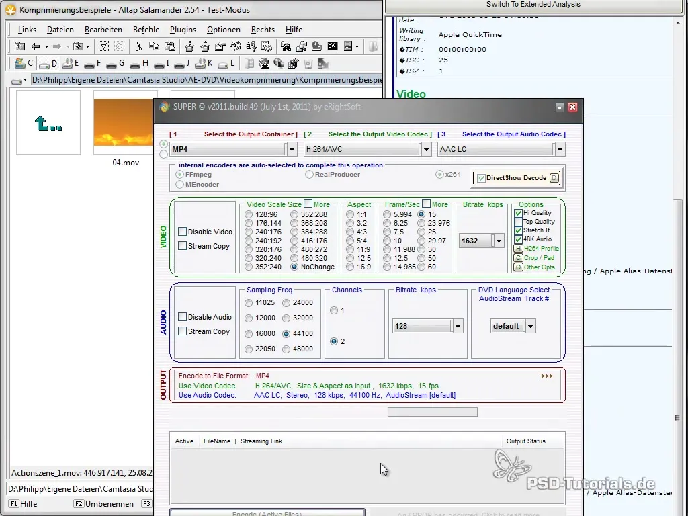Viewport: 688px width, 516px height.
Task: Open the Bearbeiten menu
Action: (x=103, y=30)
